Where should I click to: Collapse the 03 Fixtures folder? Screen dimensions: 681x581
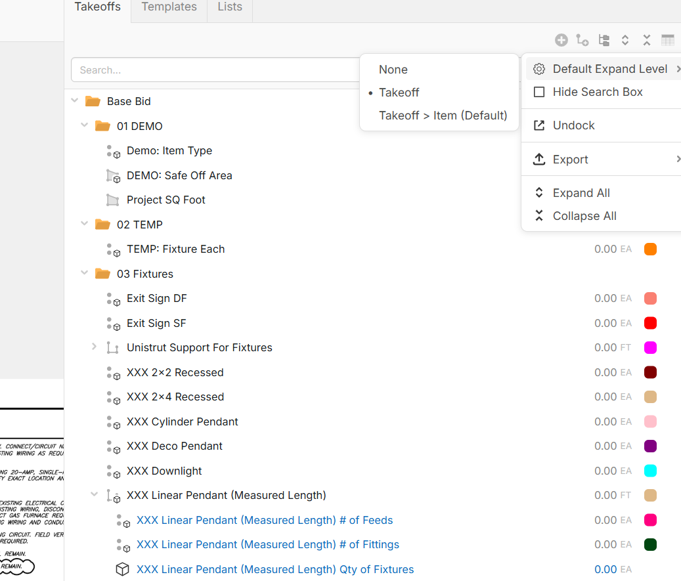click(x=85, y=273)
